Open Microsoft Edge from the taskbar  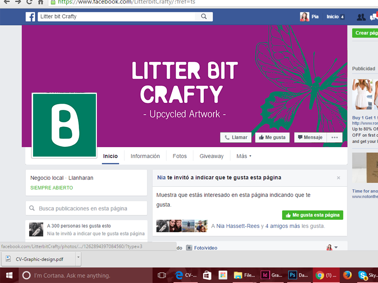pyautogui.click(x=185, y=275)
